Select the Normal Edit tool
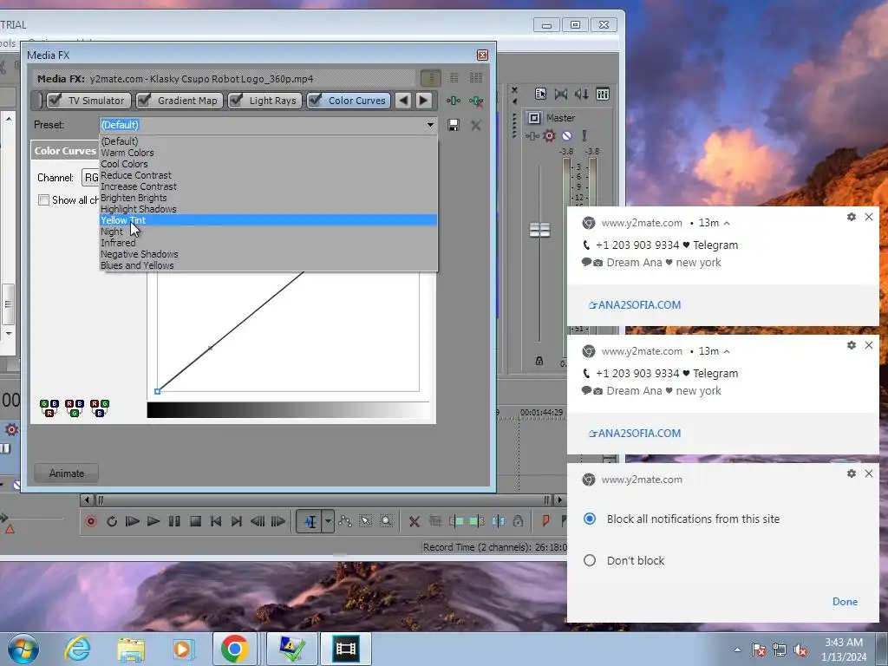Viewport: 888px width, 666px height. point(310,521)
